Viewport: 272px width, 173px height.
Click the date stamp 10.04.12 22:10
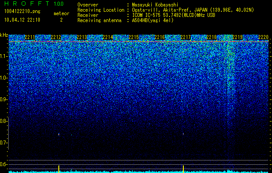pyautogui.click(x=22, y=20)
